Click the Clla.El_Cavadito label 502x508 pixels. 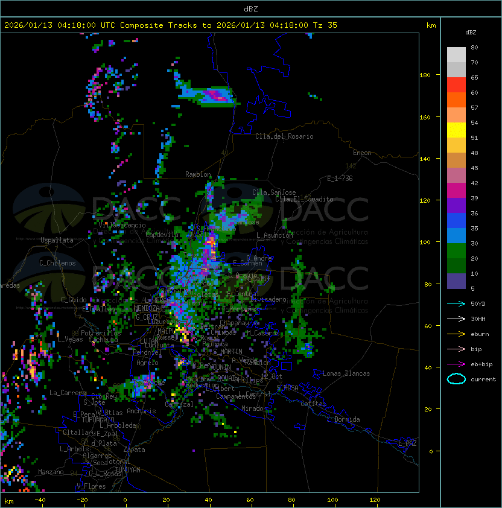coord(304,199)
